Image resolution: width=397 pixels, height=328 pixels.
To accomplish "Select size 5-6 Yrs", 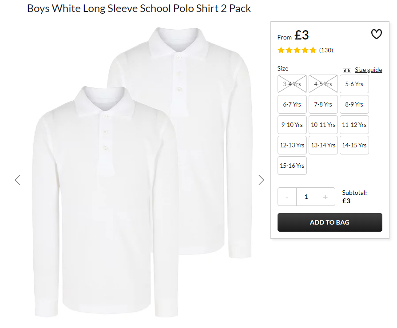I will (354, 84).
